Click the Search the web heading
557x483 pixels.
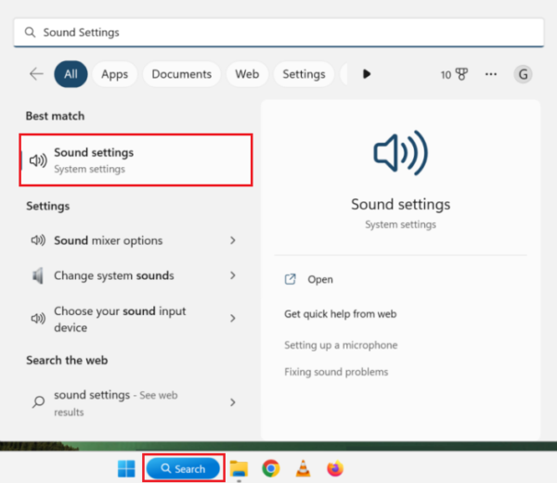pyautogui.click(x=67, y=360)
